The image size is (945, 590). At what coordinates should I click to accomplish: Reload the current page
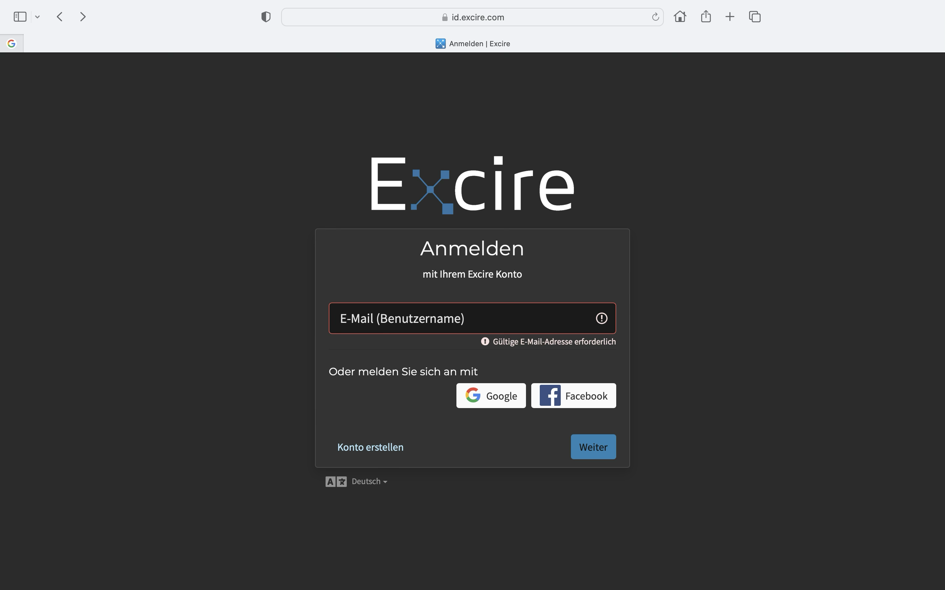[x=655, y=17]
